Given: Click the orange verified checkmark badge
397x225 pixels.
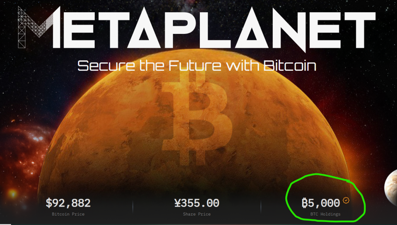Looking at the screenshot, I should 346,200.
